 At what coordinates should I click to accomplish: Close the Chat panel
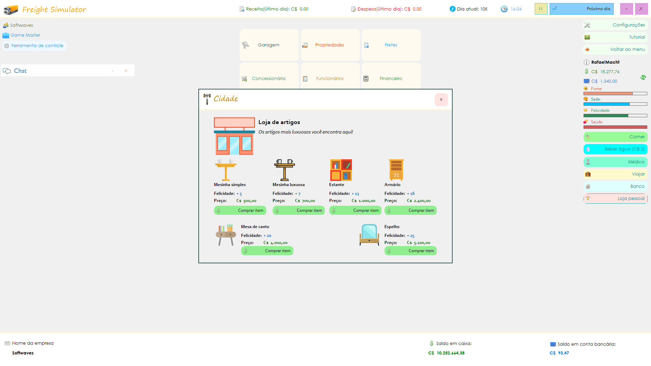[126, 71]
